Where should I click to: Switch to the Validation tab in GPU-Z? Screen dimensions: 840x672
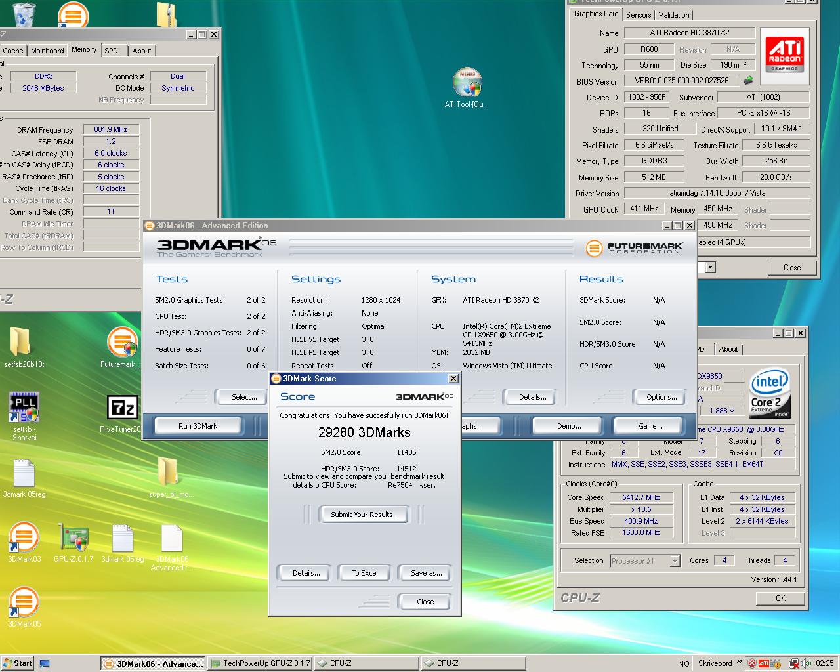pos(674,15)
